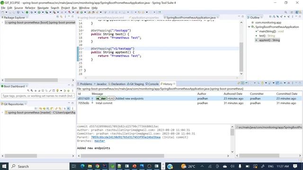Click the Debug bug icon in main toolbar
The width and height of the screenshot is (303, 170).
coord(32,12)
